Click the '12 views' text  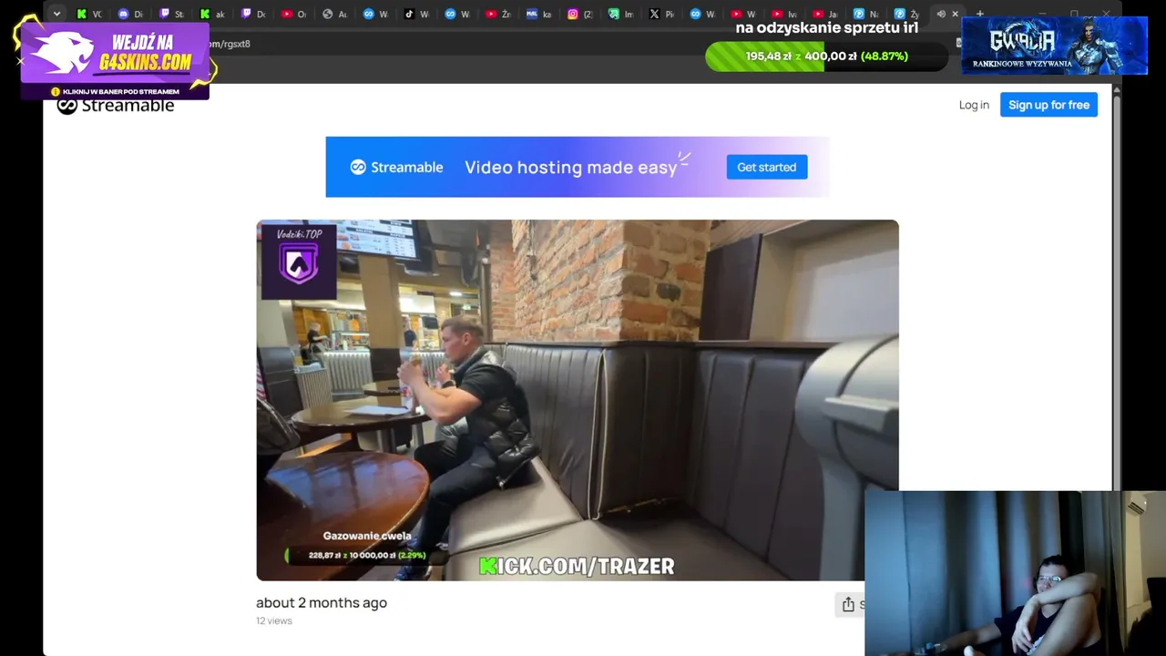(x=274, y=620)
